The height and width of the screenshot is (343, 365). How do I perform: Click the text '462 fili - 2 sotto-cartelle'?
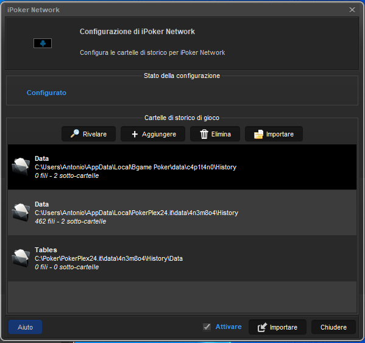click(71, 221)
